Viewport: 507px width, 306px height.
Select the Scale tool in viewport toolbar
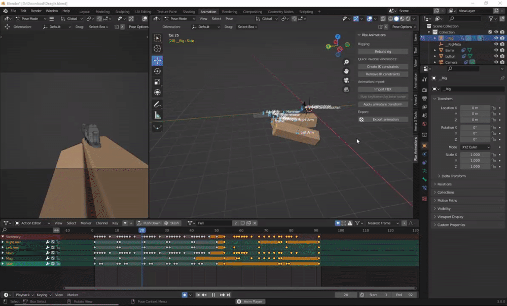[x=157, y=82]
